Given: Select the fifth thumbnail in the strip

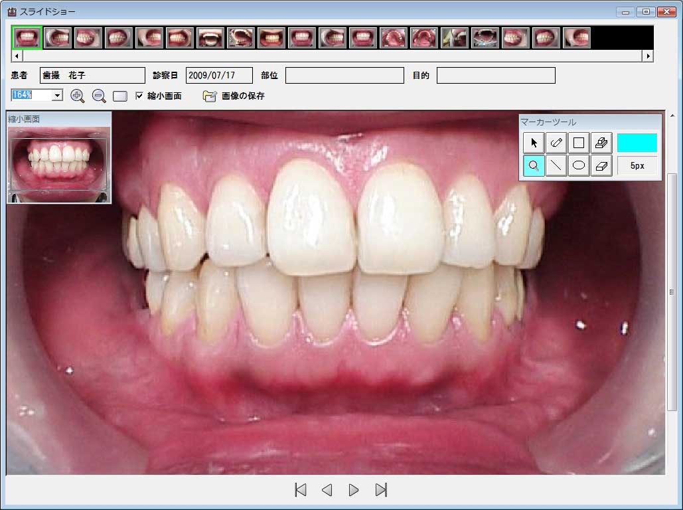Looking at the screenshot, I should point(149,37).
